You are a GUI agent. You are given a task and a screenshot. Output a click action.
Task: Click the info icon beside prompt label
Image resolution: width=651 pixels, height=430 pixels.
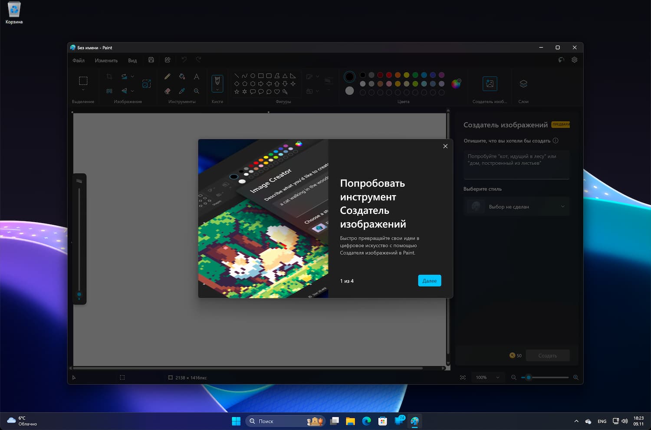(x=556, y=141)
